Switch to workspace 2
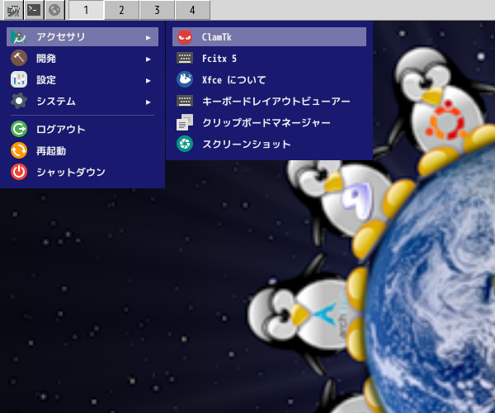 tap(121, 11)
